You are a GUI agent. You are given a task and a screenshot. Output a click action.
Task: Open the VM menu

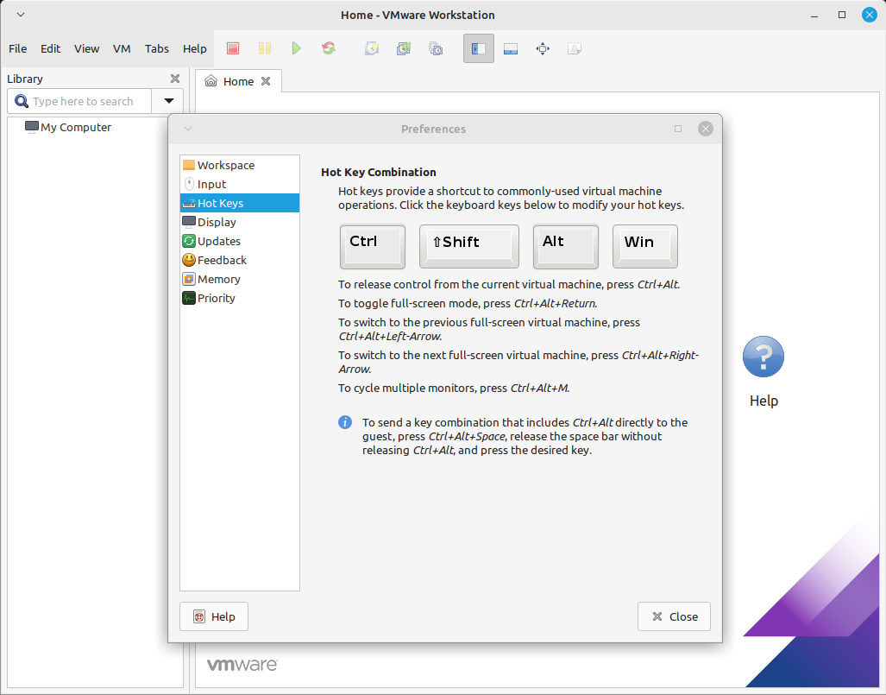pyautogui.click(x=122, y=48)
